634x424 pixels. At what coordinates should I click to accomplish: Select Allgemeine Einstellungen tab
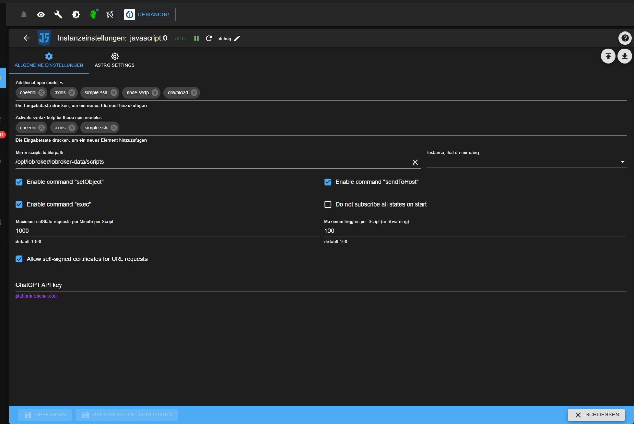coord(49,60)
